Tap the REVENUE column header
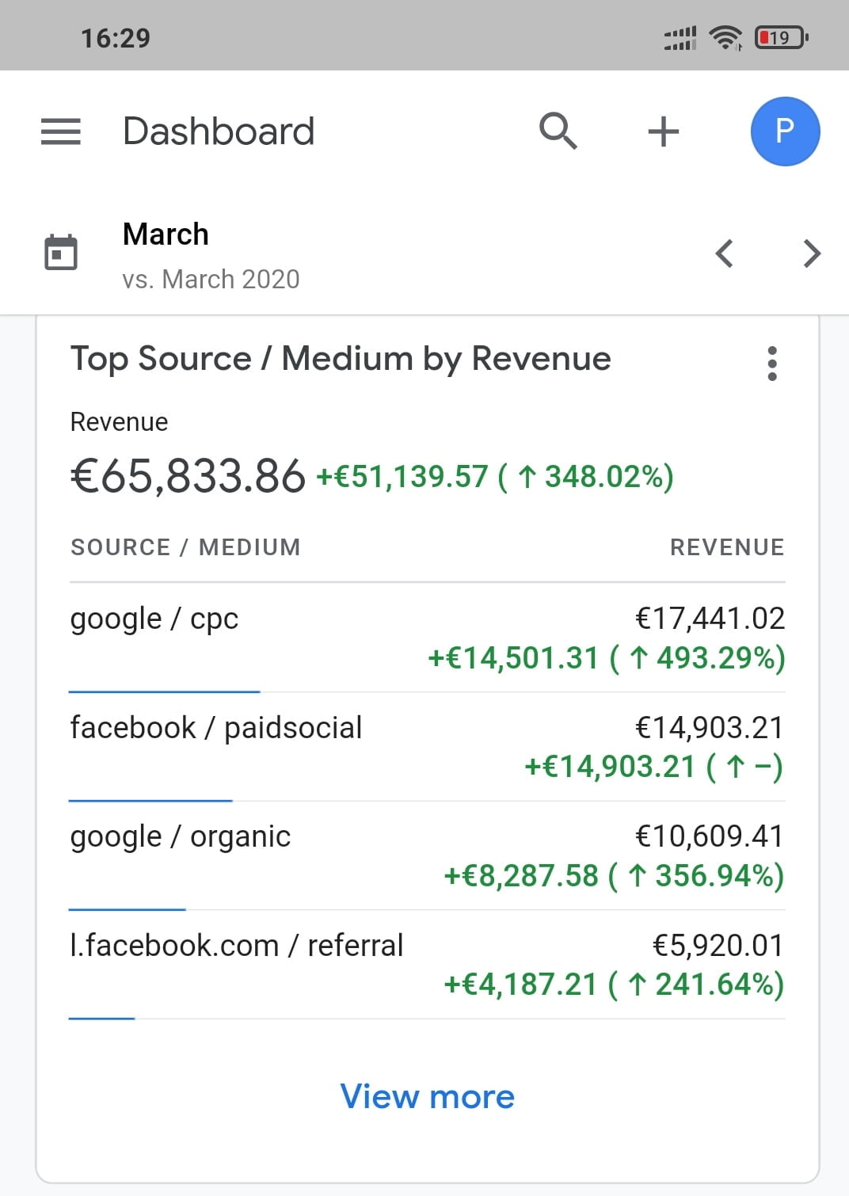The width and height of the screenshot is (849, 1196). pos(727,547)
